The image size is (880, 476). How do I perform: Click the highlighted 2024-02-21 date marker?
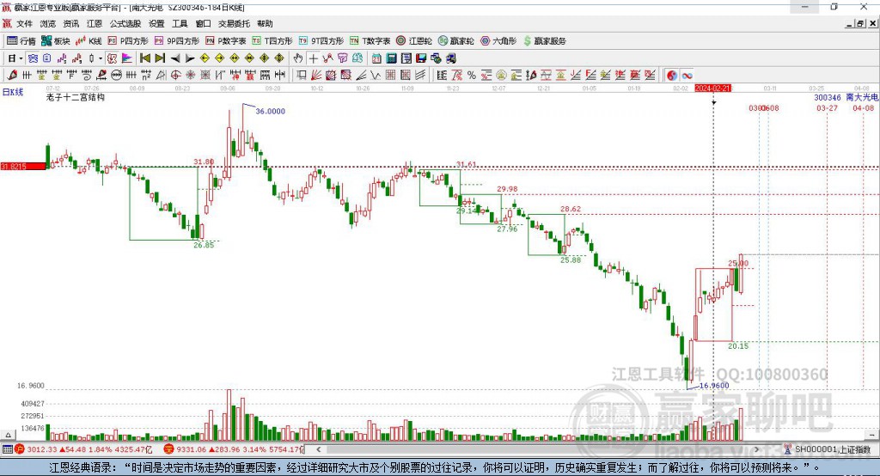(x=712, y=88)
